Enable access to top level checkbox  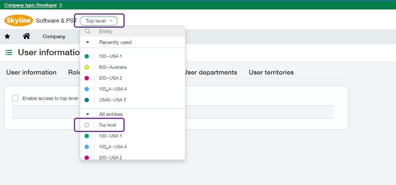click(x=15, y=98)
